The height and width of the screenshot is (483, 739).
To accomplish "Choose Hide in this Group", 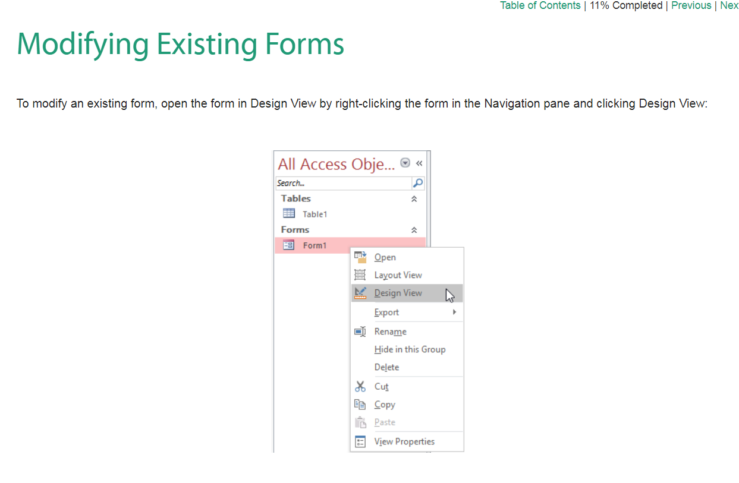I will (410, 349).
